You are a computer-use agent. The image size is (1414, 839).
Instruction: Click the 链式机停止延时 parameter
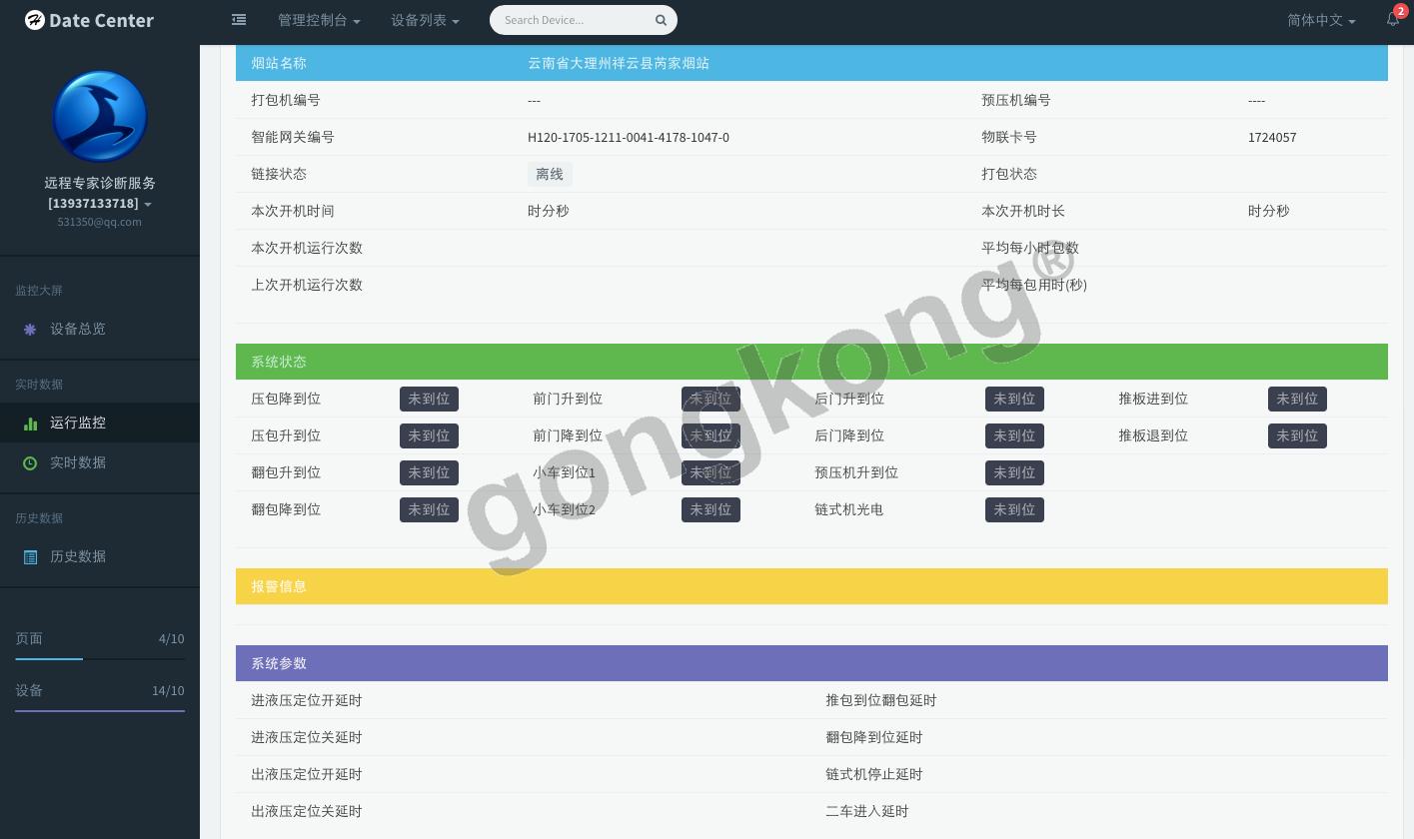874,774
